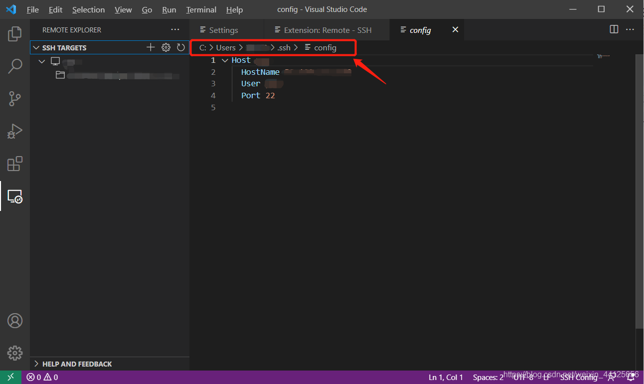Open the Terminal menu
The width and height of the screenshot is (644, 384).
201,9
